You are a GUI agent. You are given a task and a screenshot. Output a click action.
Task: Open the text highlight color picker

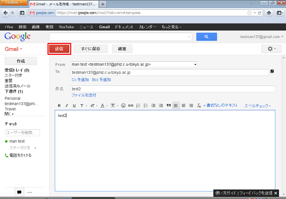114,105
